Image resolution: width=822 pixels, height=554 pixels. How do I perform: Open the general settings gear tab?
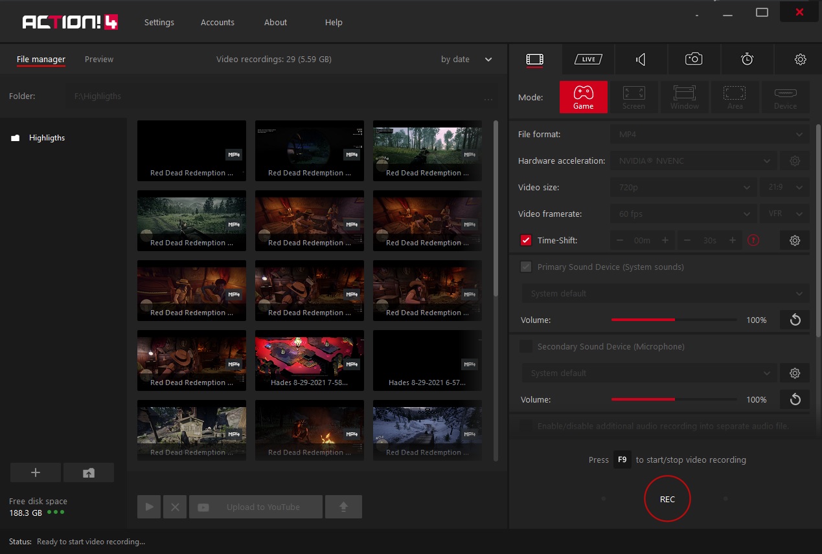click(800, 60)
